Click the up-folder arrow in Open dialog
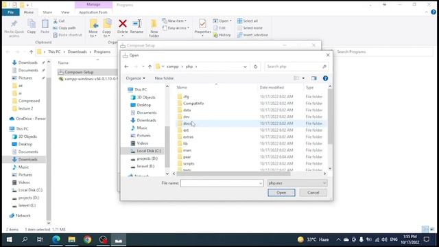Screen dimensions: 439x247 150,67
